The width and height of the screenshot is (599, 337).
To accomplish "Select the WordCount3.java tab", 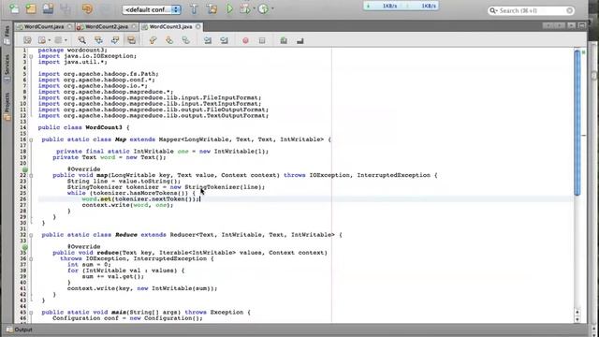I will coord(170,27).
